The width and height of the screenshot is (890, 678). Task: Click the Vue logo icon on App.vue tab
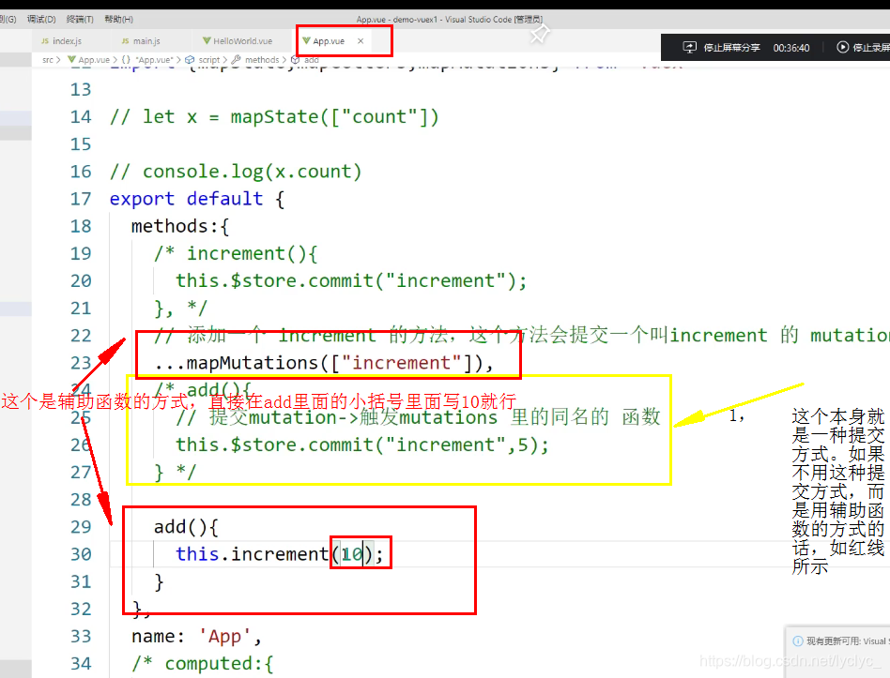tap(306, 41)
